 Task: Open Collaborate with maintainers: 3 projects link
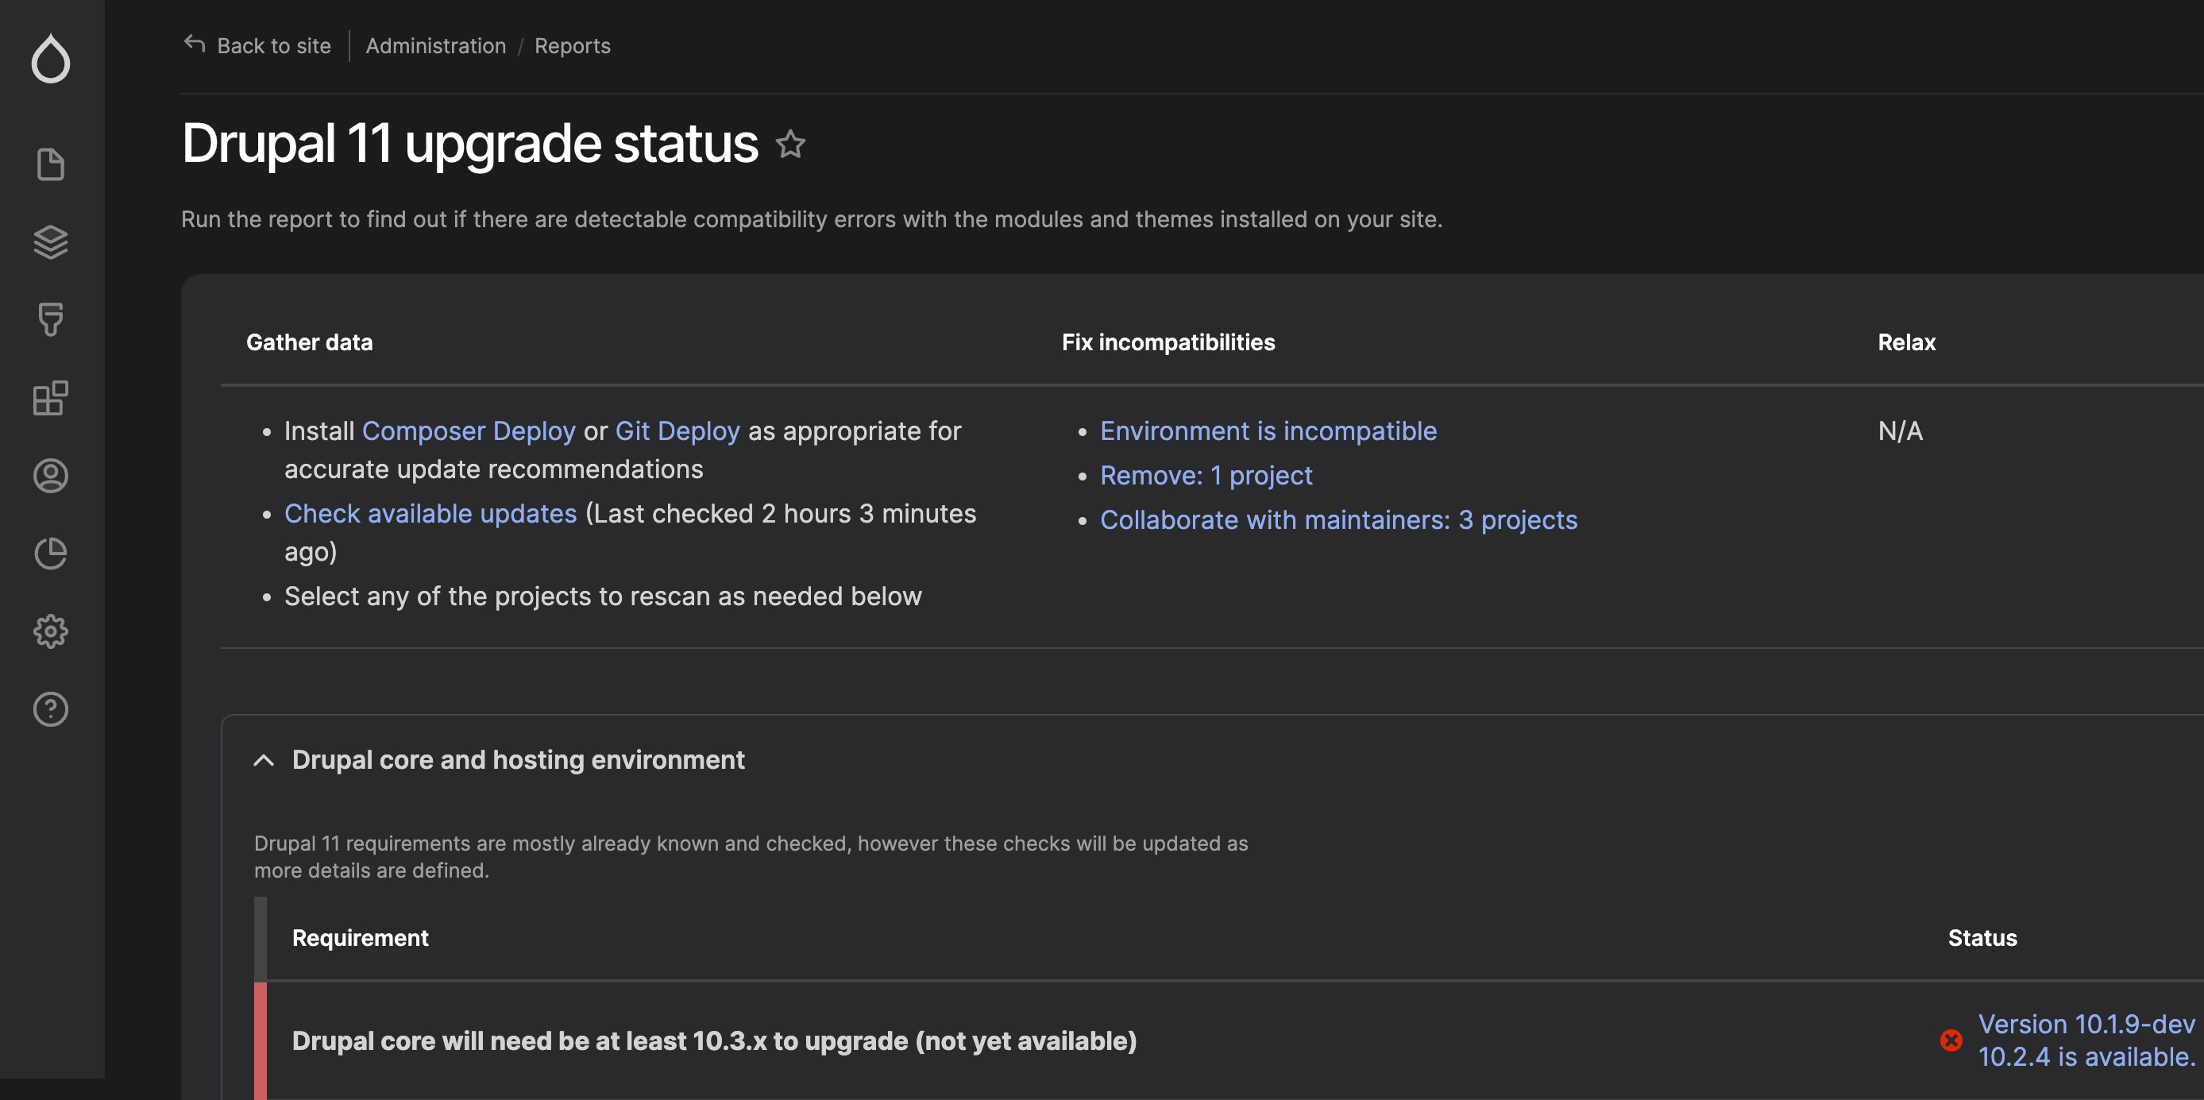coord(1338,519)
